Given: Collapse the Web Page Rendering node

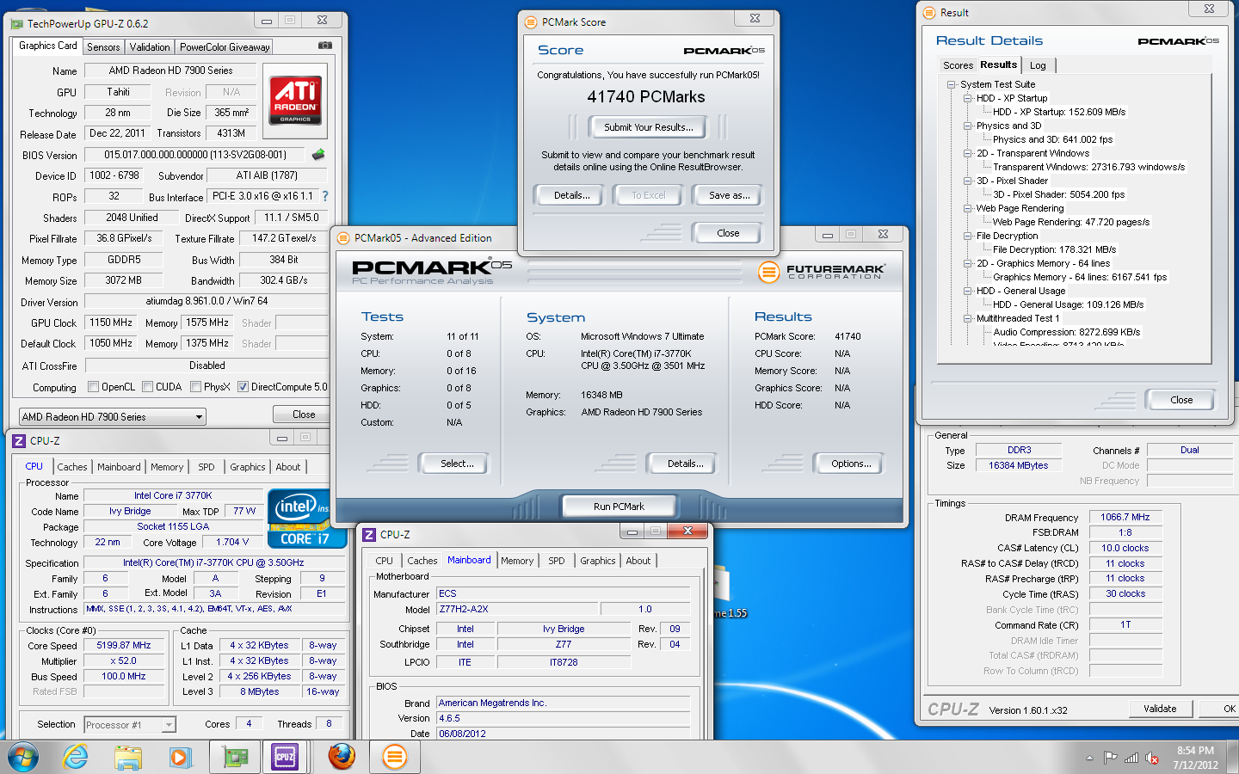Looking at the screenshot, I should coord(968,208).
